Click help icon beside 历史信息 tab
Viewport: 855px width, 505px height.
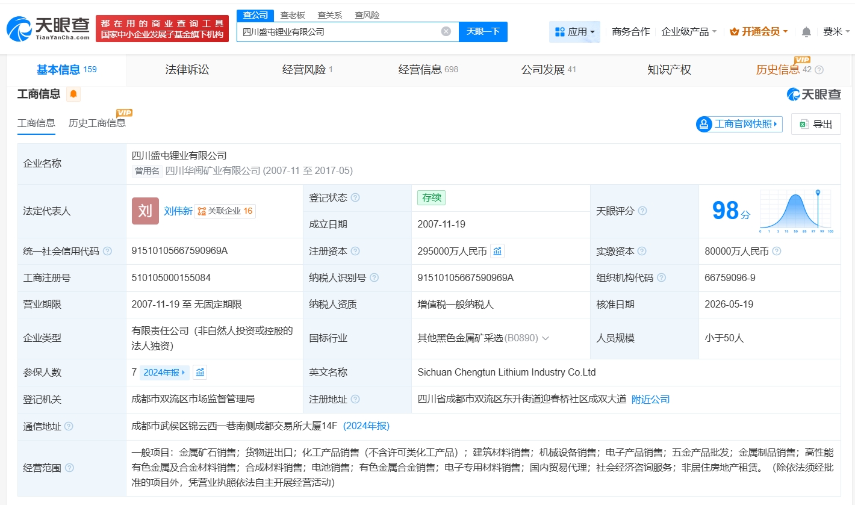coord(819,70)
